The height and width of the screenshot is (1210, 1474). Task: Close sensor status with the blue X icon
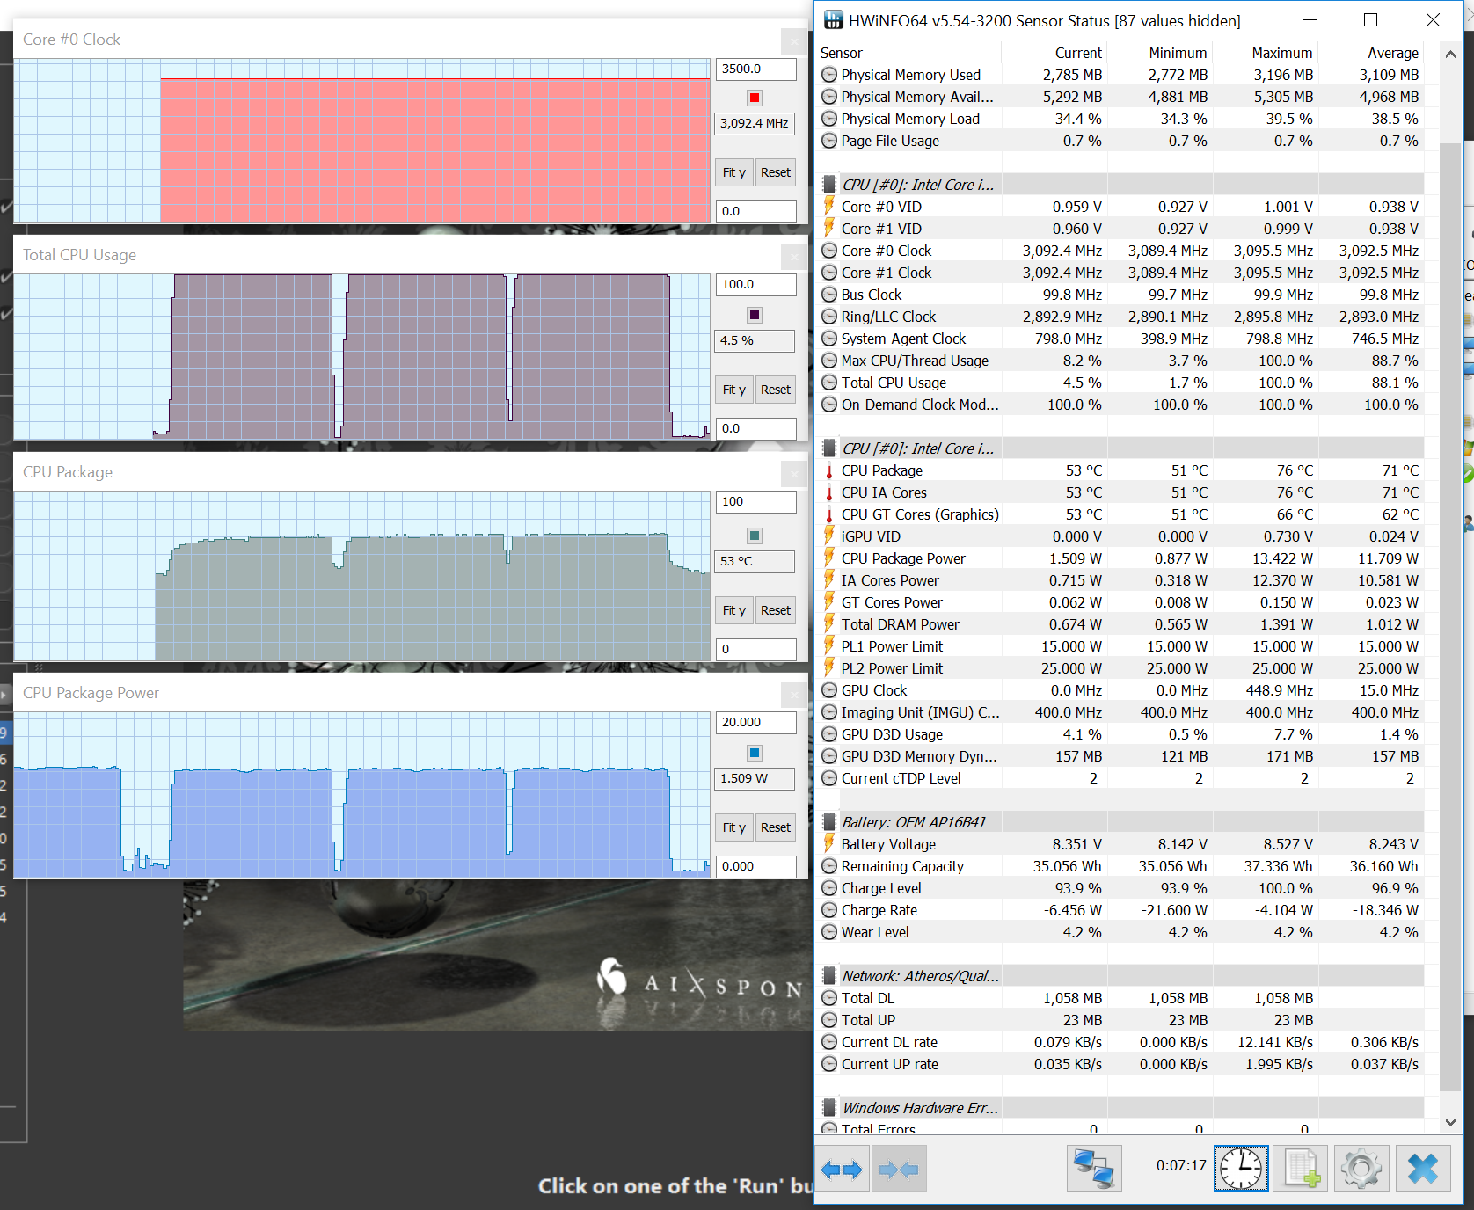pyautogui.click(x=1422, y=1169)
